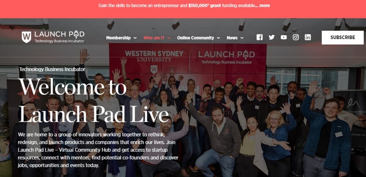The width and height of the screenshot is (366, 177).
Task: Open the YouTube social icon
Action: 284,37
